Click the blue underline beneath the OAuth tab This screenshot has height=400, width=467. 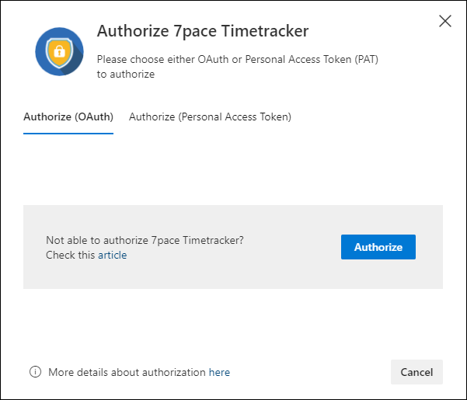[x=68, y=134]
